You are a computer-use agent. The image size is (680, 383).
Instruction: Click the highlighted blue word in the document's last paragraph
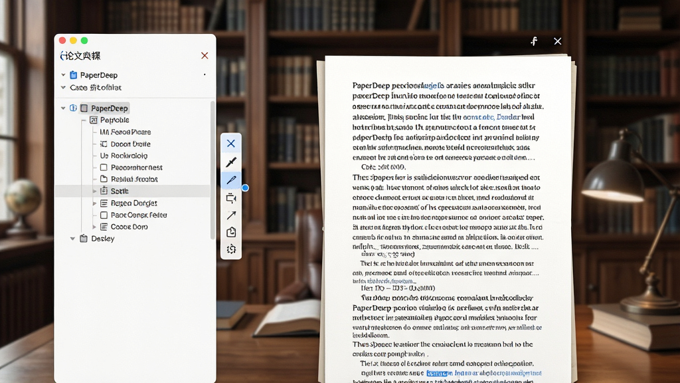(437, 373)
